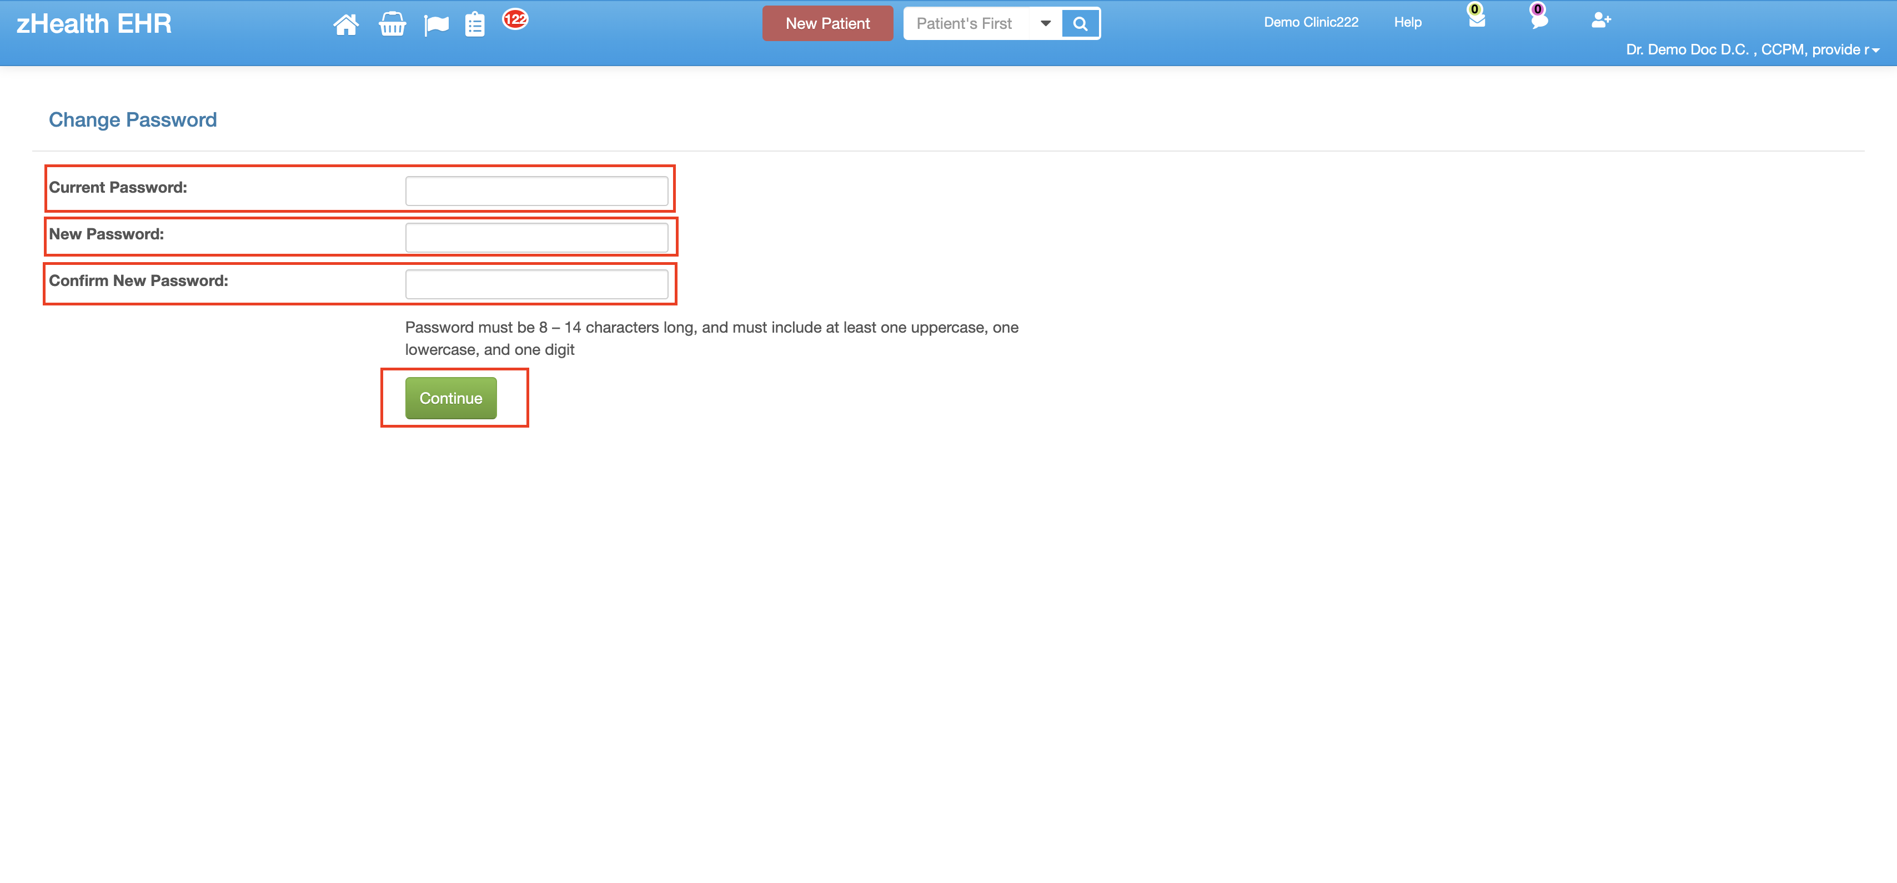Open the flag icon in the toolbar
The height and width of the screenshot is (883, 1897).
pyautogui.click(x=436, y=25)
